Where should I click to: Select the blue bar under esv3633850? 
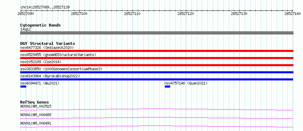click(157, 72)
